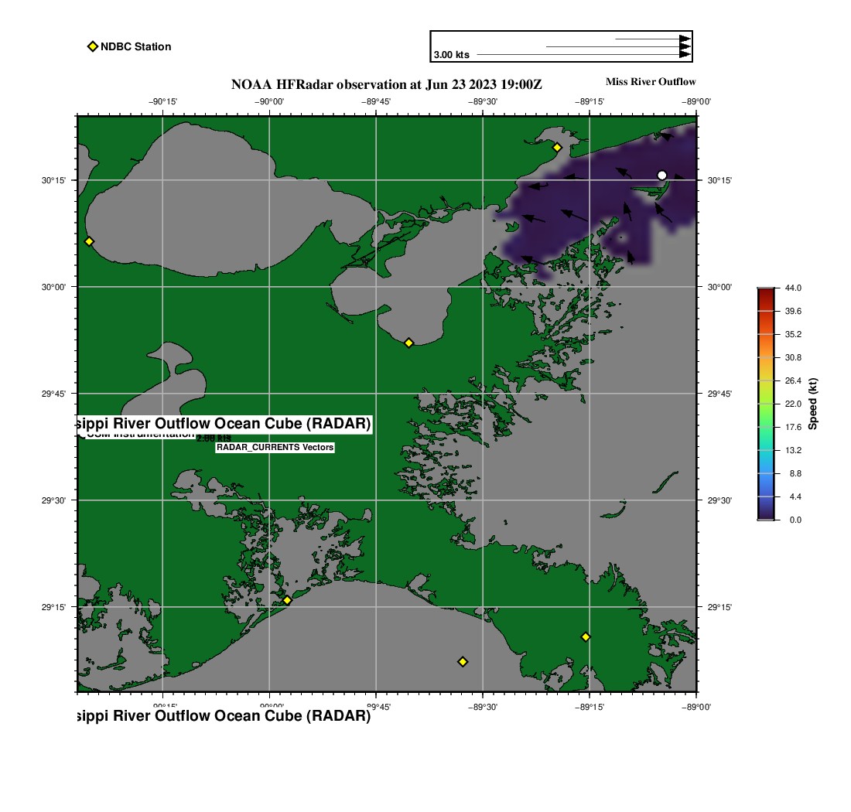Click the 3.00 kts scale arrow legend box
This screenshot has width=851, height=812.
tap(561, 46)
